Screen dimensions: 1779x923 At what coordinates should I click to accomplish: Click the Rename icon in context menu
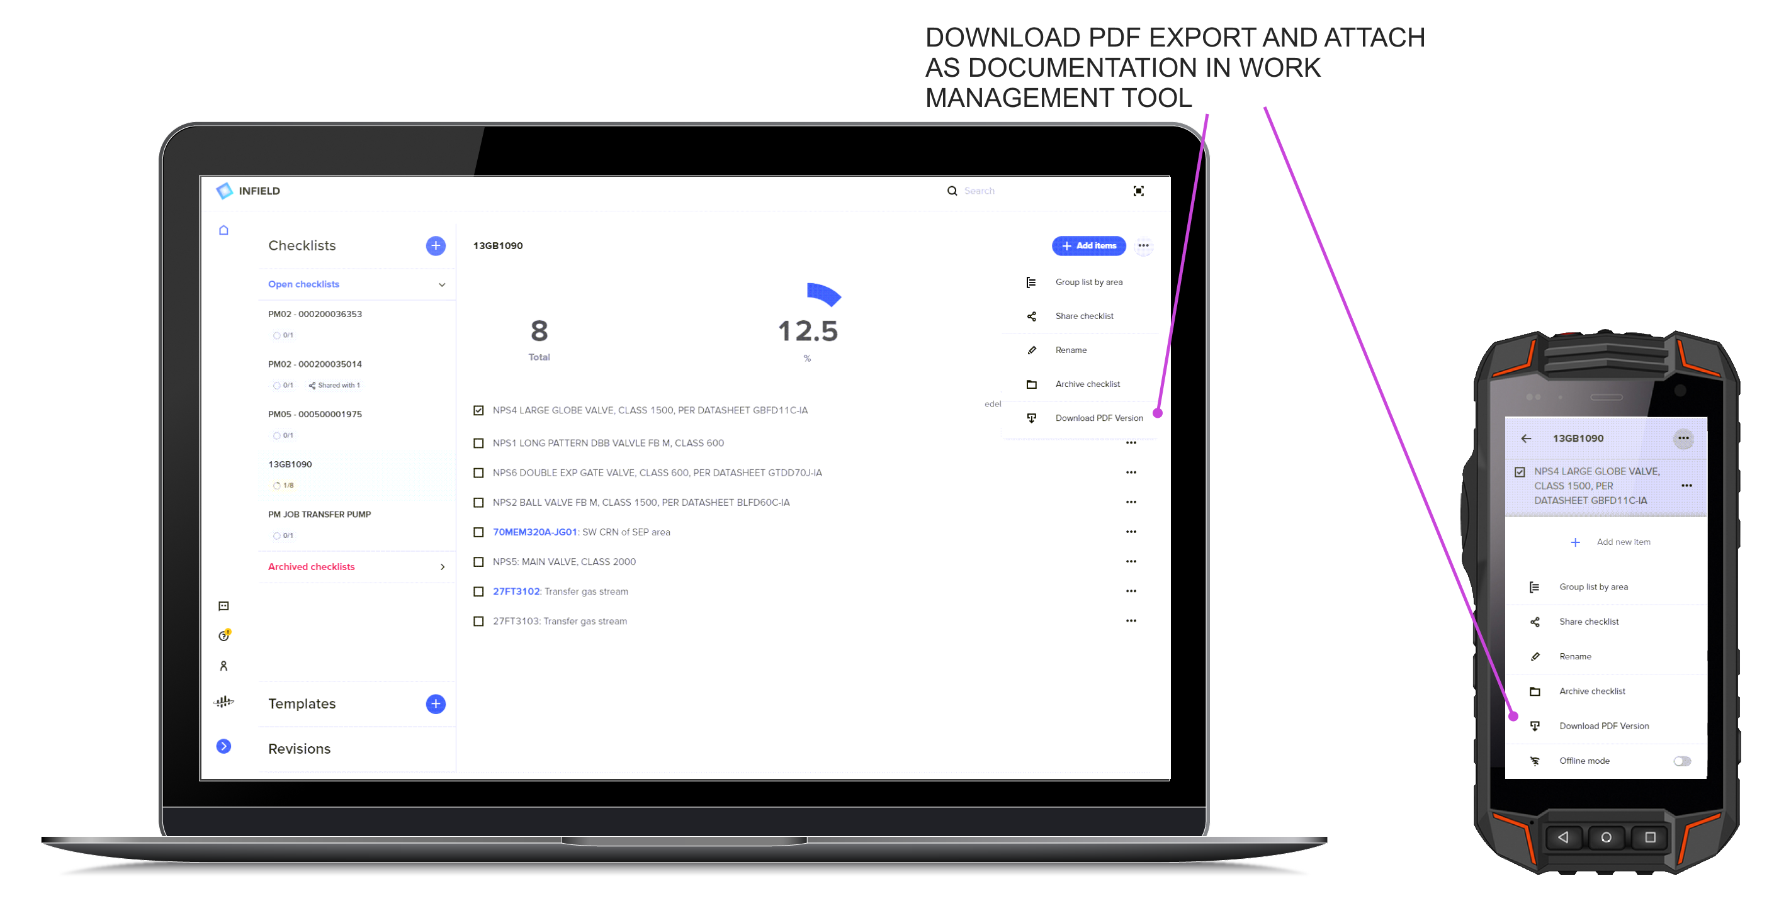1032,349
